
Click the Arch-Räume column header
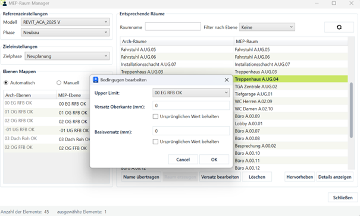tap(177, 41)
